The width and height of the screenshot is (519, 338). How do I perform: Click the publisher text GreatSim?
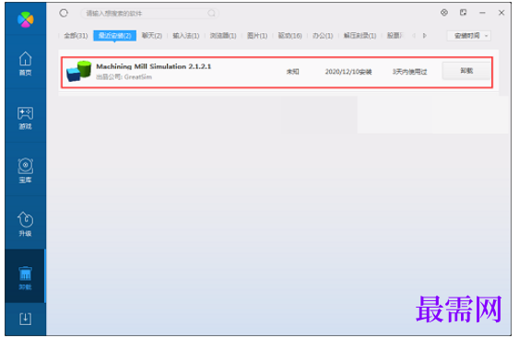click(138, 77)
